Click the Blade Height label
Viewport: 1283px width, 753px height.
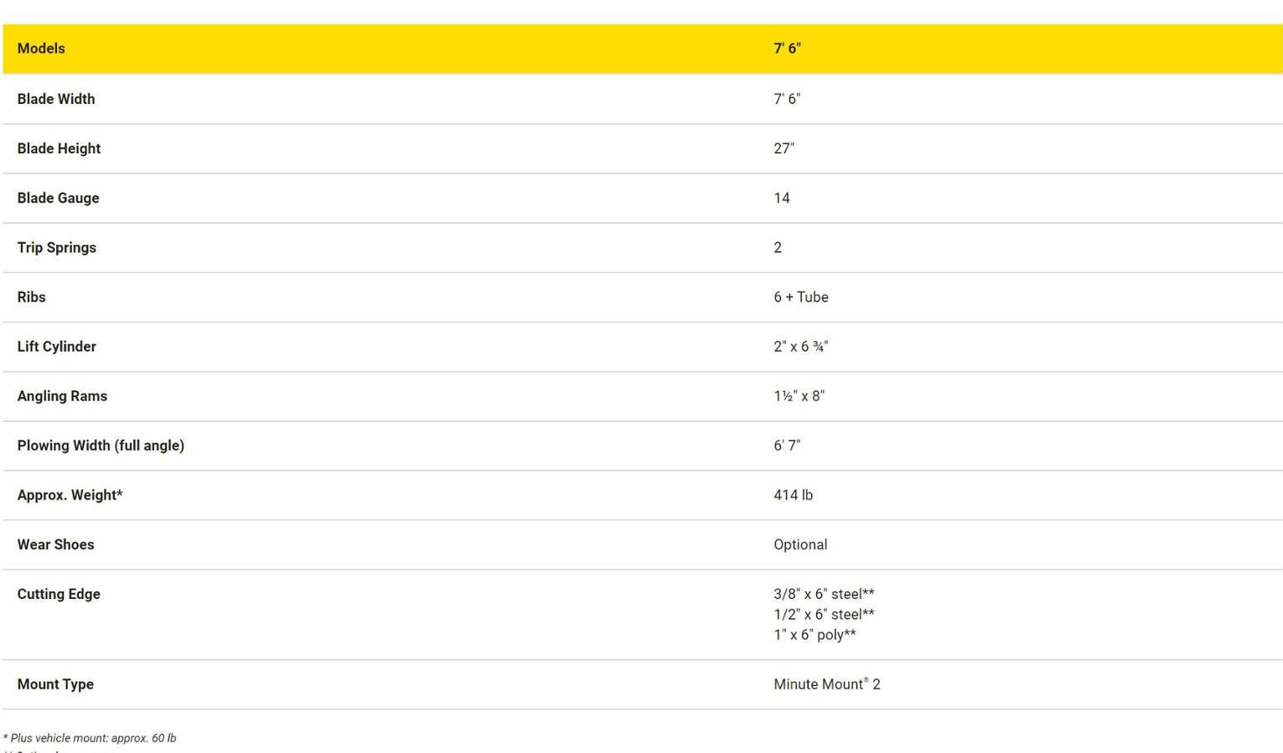59,148
